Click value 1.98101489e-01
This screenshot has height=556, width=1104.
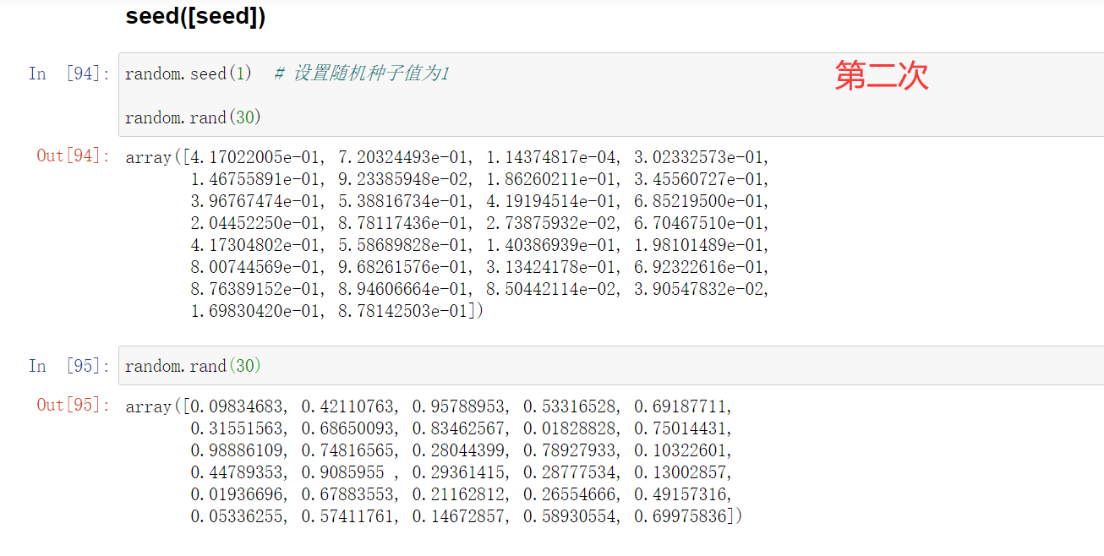pos(699,245)
